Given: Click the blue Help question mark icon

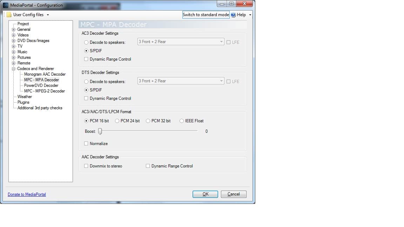Looking at the screenshot, I should pos(234,15).
